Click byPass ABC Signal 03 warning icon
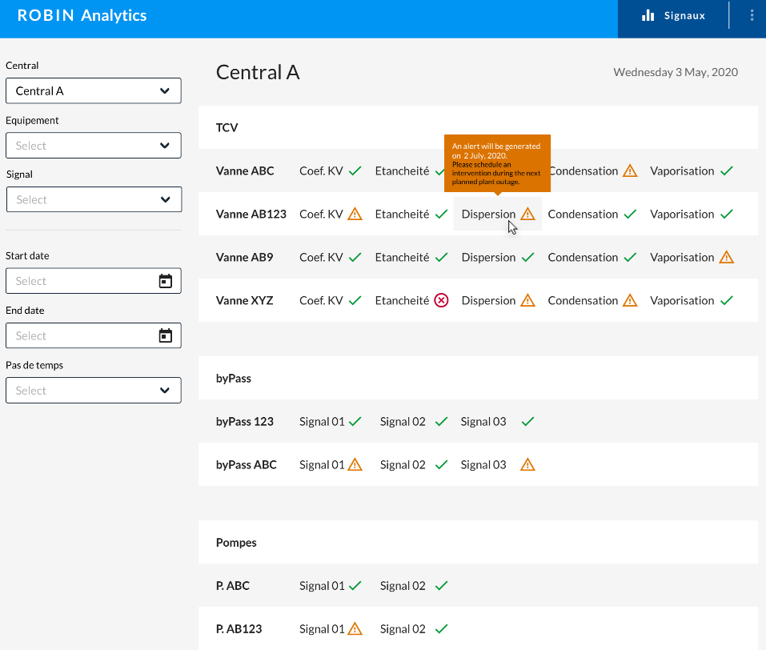 point(527,465)
